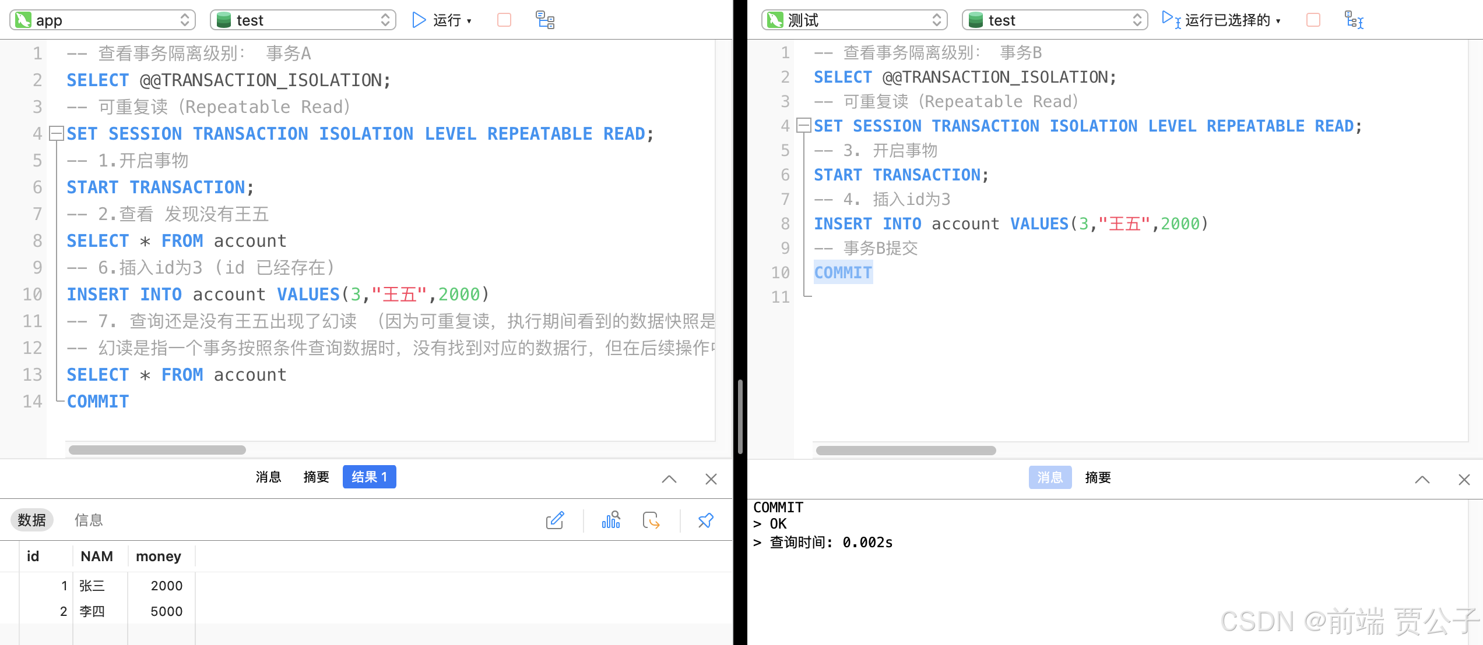1483x645 pixels.
Task: Click the money column header
Action: click(x=159, y=557)
